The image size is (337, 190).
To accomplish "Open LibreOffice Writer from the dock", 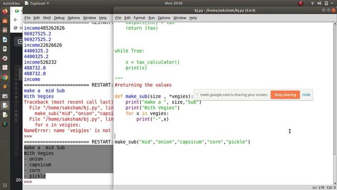I will point(5,40).
